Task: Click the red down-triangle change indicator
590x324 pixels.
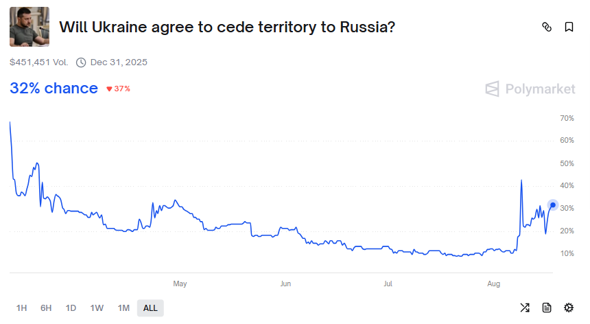Action: coord(109,89)
